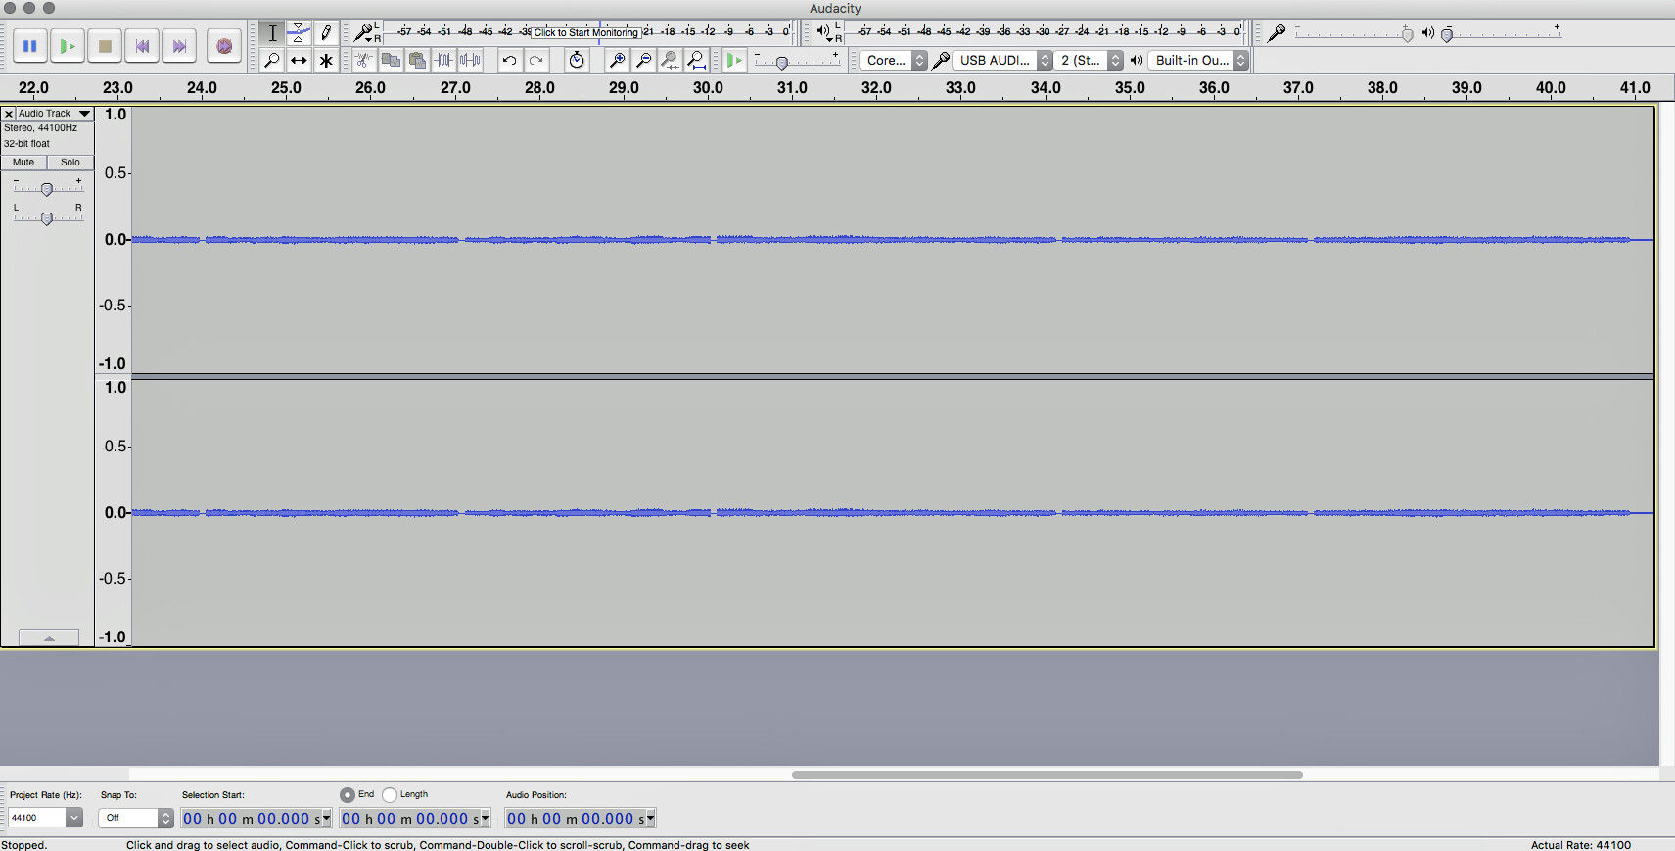The image size is (1675, 851).
Task: Open the 2 (Stereo) channels dropdown
Action: pyautogui.click(x=1089, y=61)
